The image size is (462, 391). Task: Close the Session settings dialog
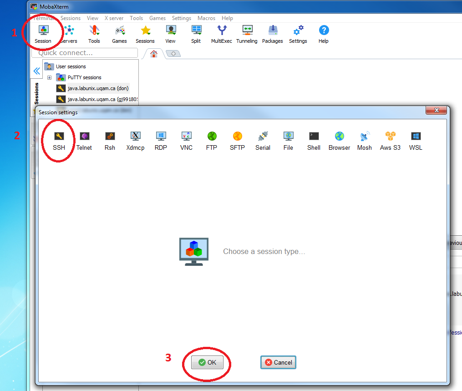437,110
